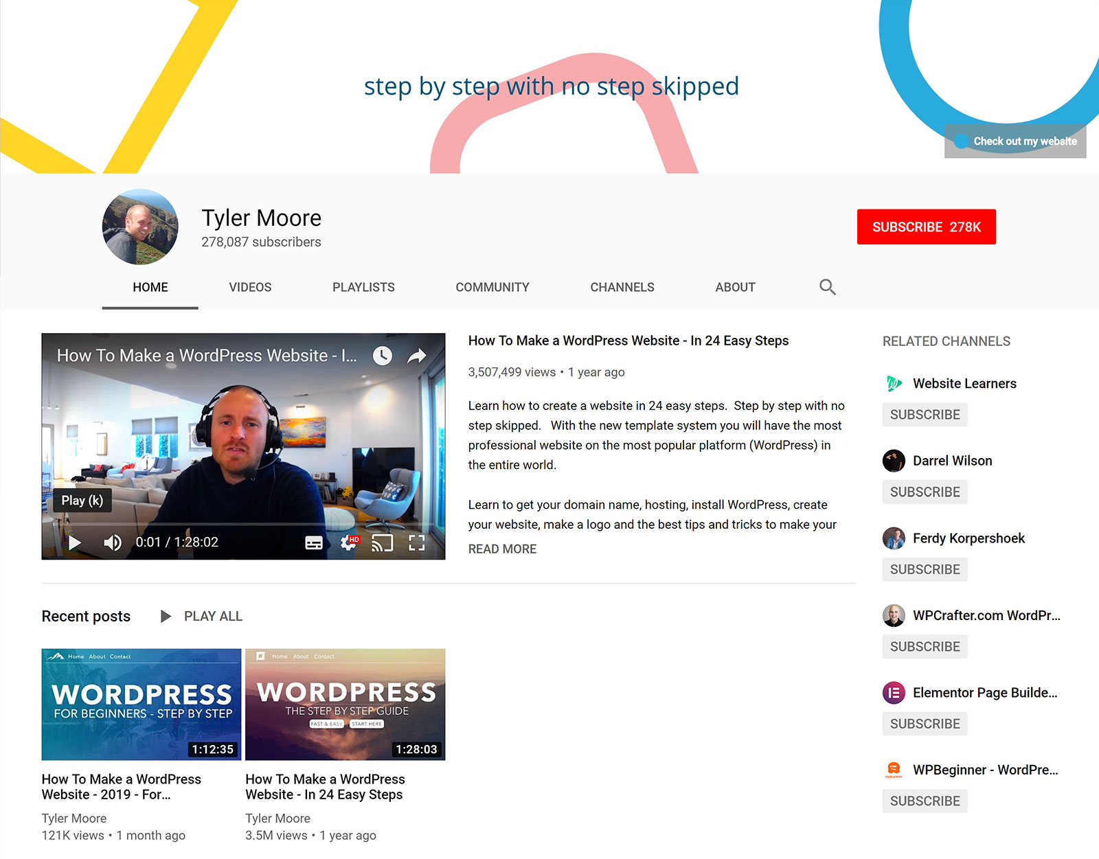Open the ABOUT tab

click(x=735, y=287)
